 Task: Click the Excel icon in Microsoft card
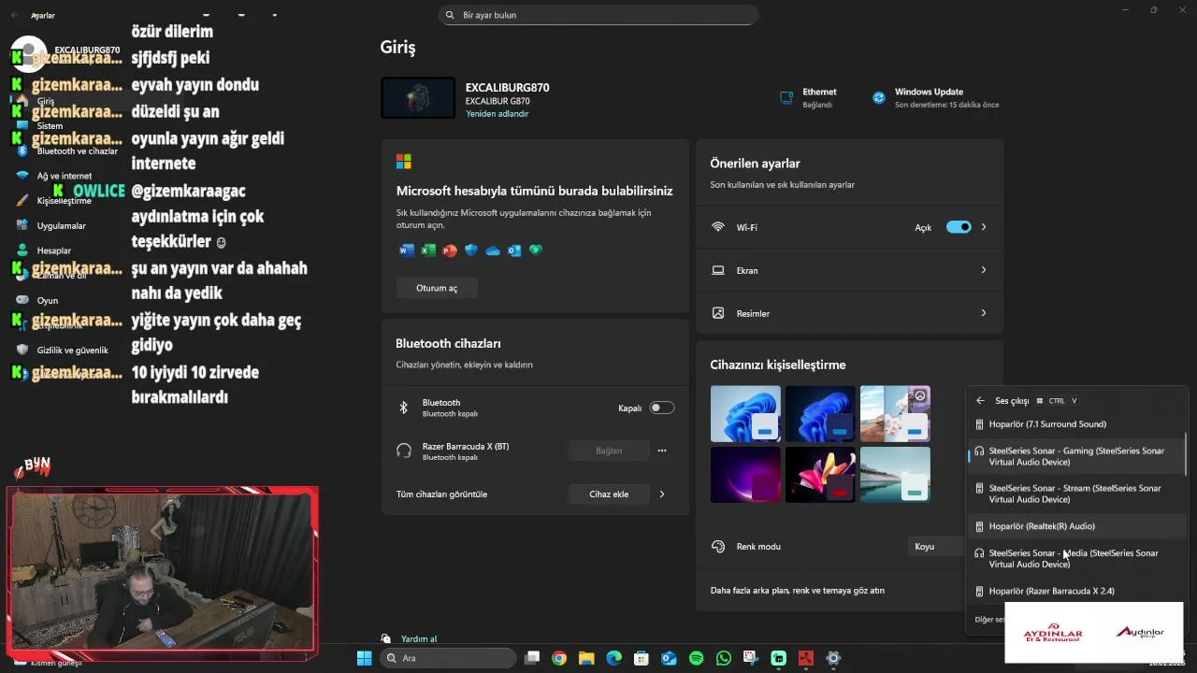coord(427,251)
